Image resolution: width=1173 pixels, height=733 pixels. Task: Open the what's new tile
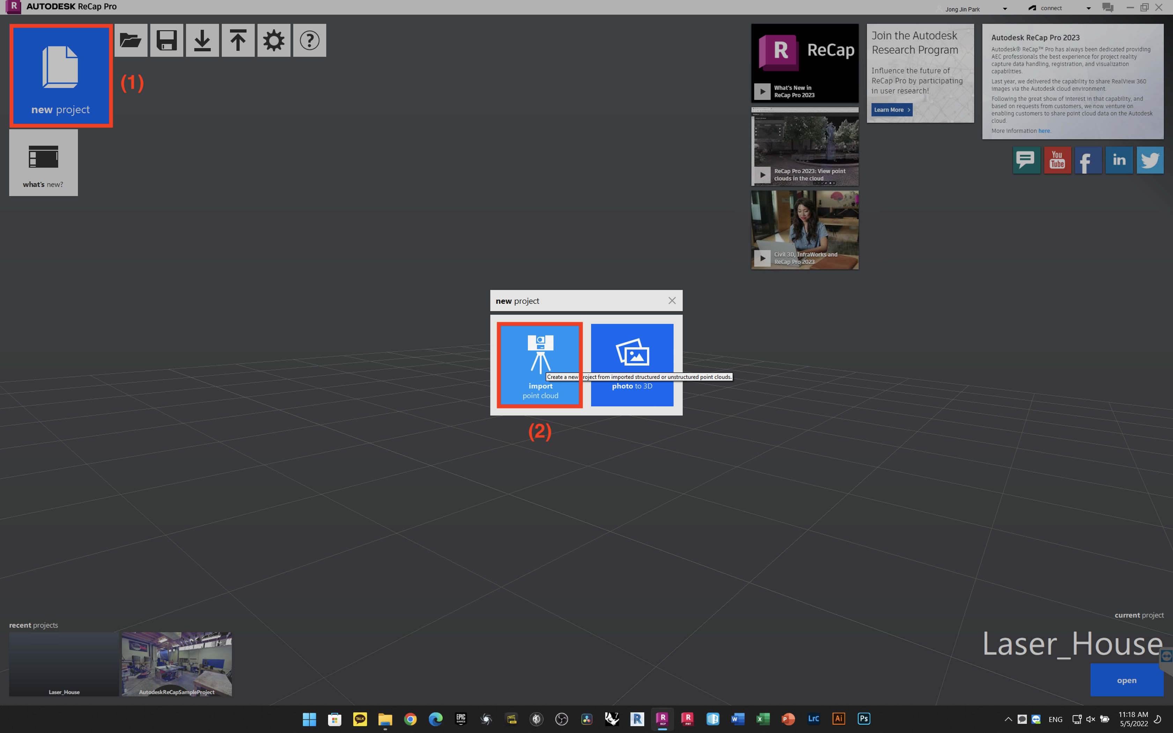pyautogui.click(x=44, y=162)
